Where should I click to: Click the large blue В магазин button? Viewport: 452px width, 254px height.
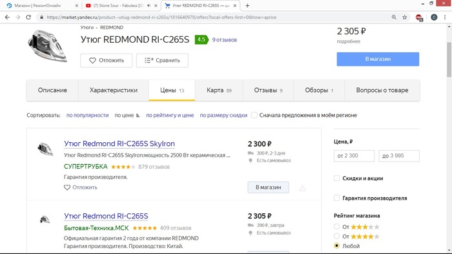[378, 59]
